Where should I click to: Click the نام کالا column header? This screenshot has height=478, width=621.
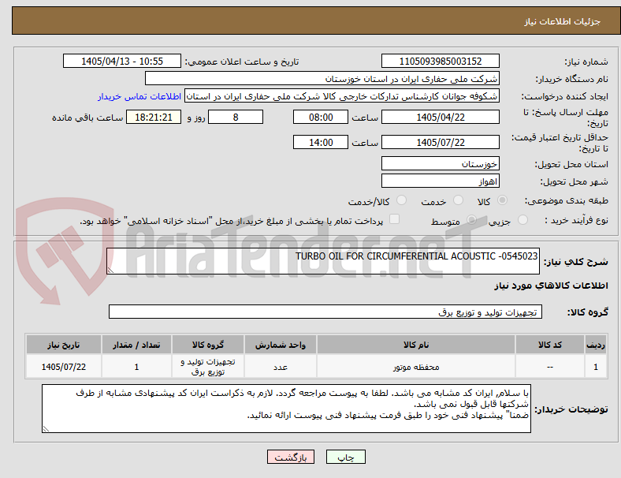[x=416, y=345]
